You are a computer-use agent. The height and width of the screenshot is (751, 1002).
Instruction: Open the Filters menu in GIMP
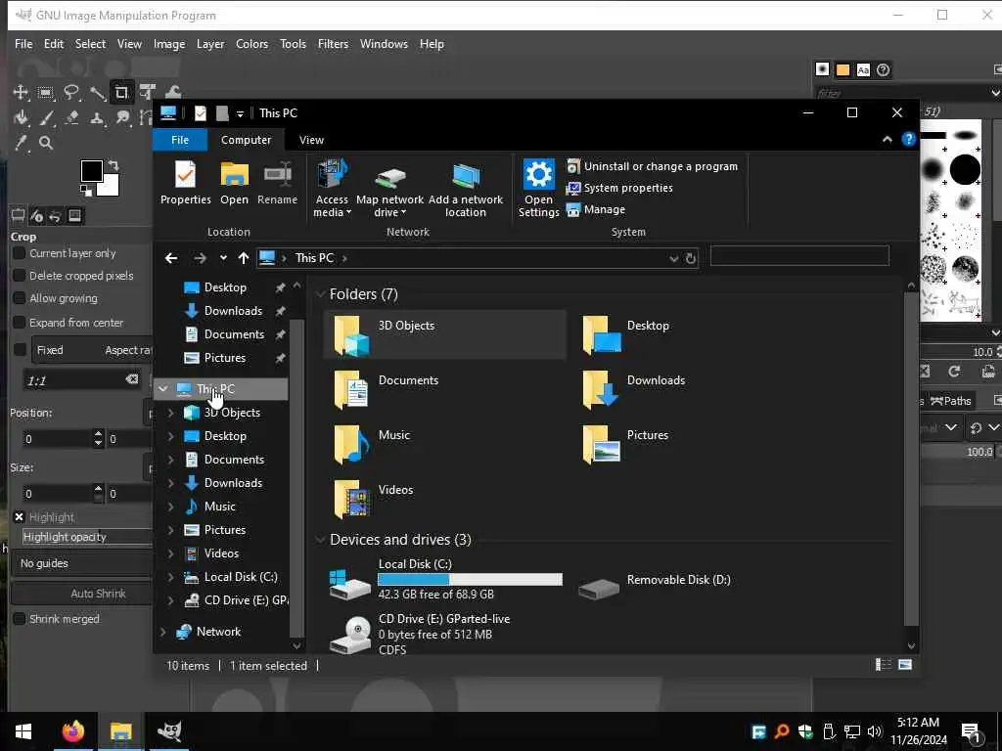click(333, 44)
